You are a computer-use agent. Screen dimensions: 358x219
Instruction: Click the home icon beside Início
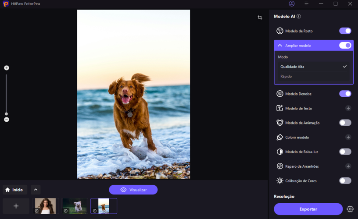coord(7,190)
